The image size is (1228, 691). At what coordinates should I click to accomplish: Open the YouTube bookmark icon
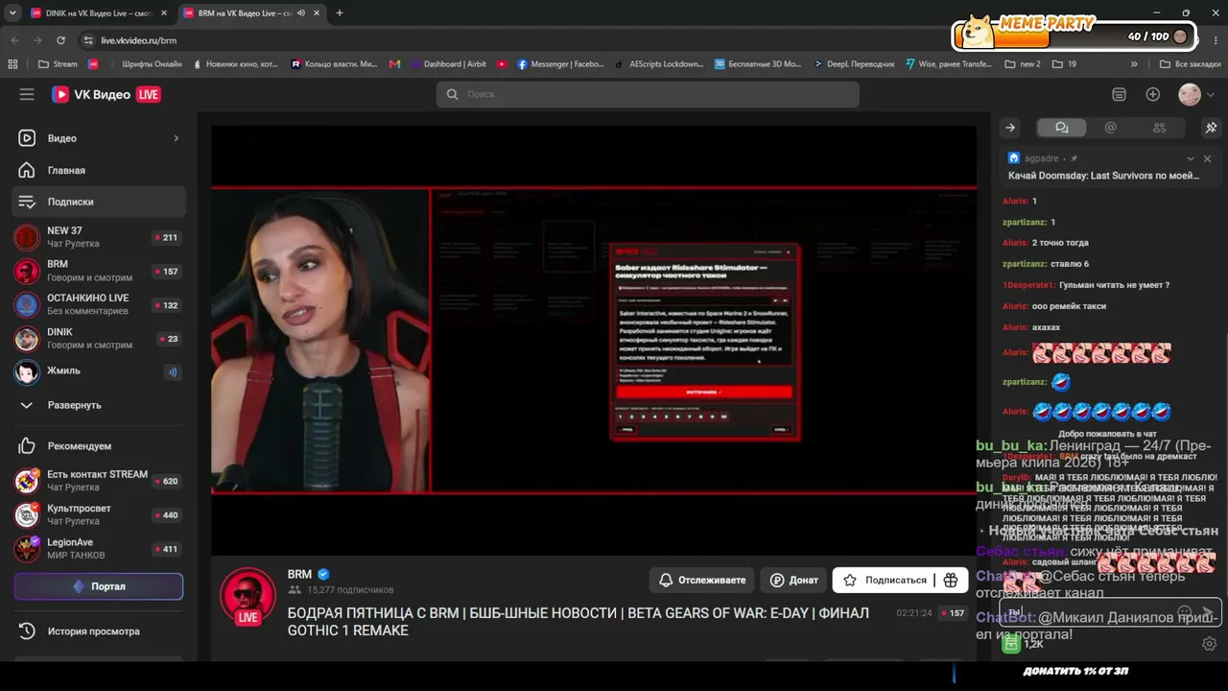click(x=502, y=64)
